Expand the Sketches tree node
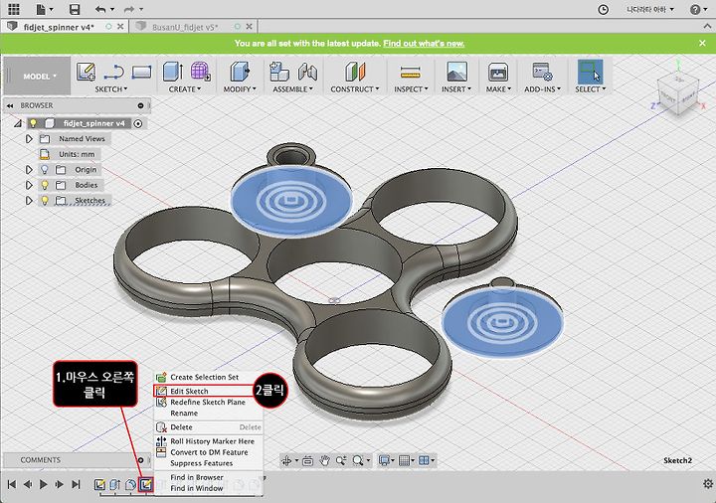The width and height of the screenshot is (716, 503). click(x=29, y=201)
